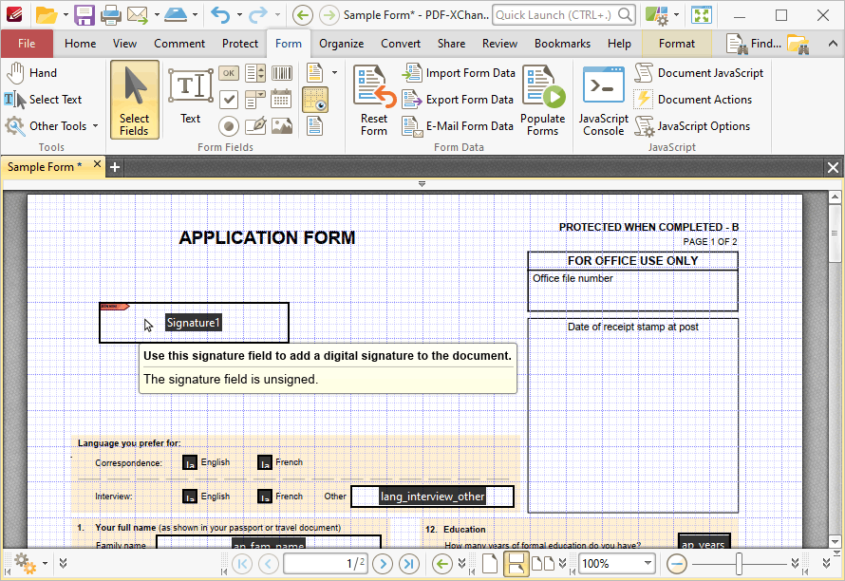Click the Find button
This screenshot has width=845, height=581.
click(x=754, y=44)
